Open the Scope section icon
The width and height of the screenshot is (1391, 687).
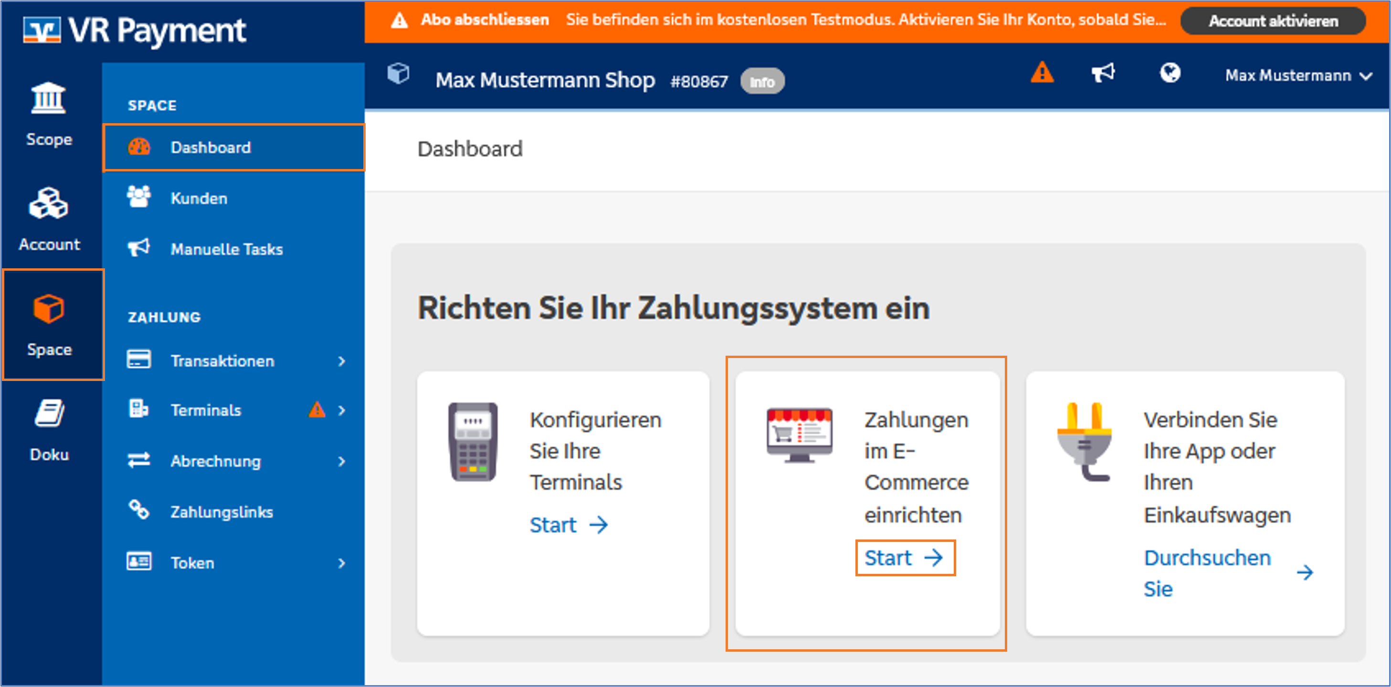(49, 98)
